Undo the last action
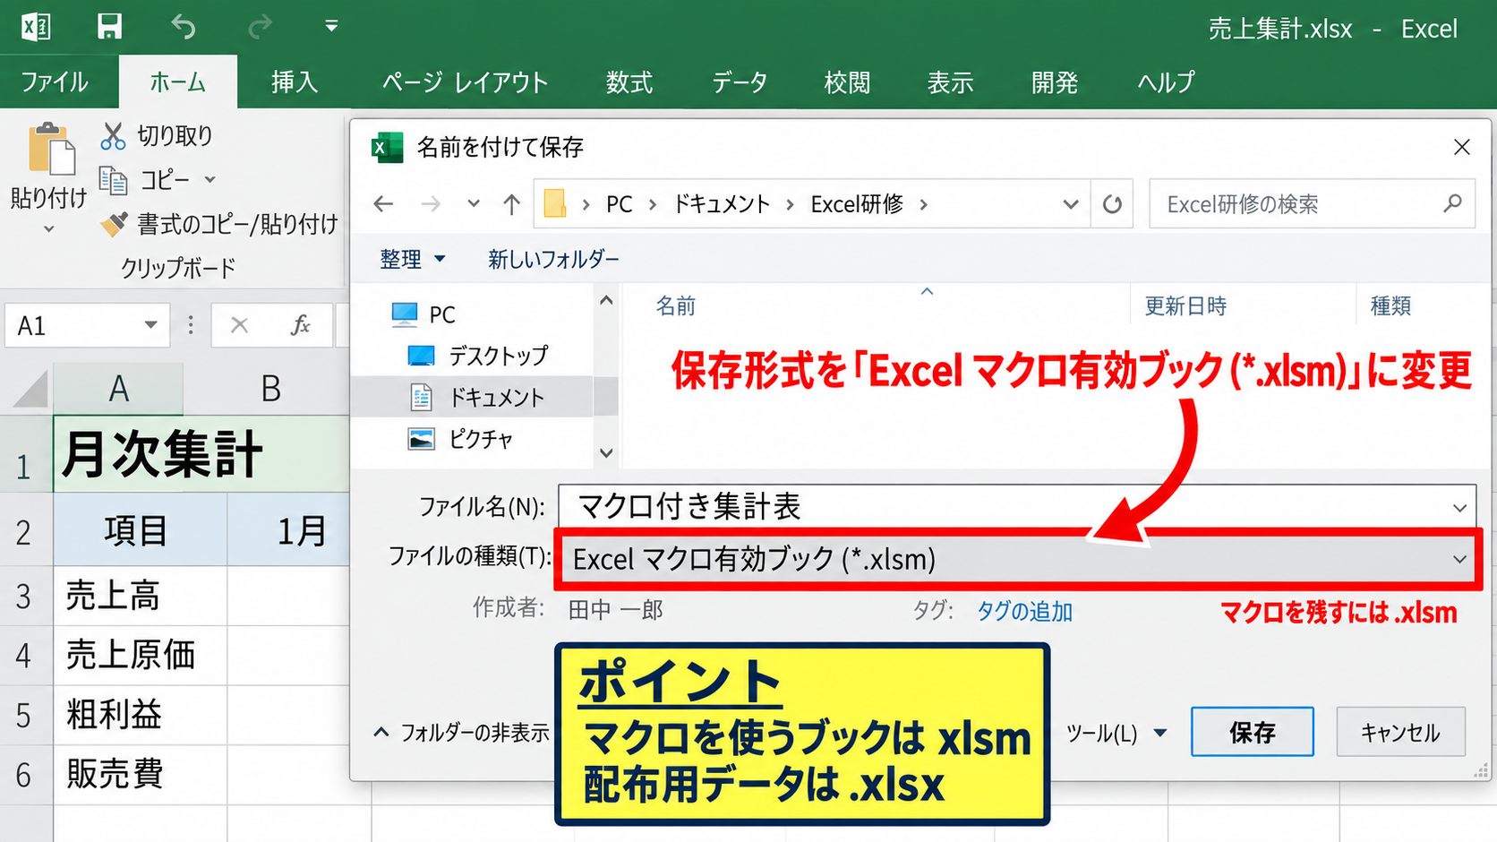Screen dimensions: 1497x842 pos(183,27)
